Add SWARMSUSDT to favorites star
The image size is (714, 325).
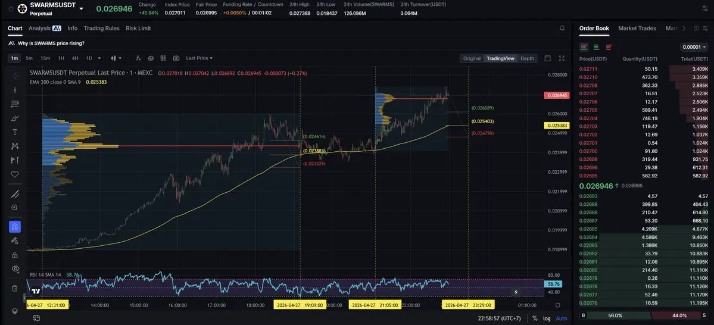point(11,9)
